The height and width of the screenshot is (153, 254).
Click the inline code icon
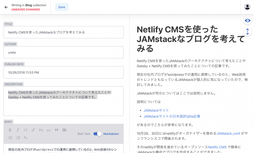coord(25,130)
